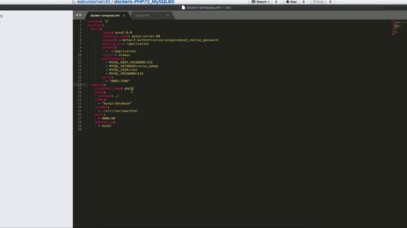Close the docker-compose.yml tab
The height and width of the screenshot is (228, 407).
point(124,15)
